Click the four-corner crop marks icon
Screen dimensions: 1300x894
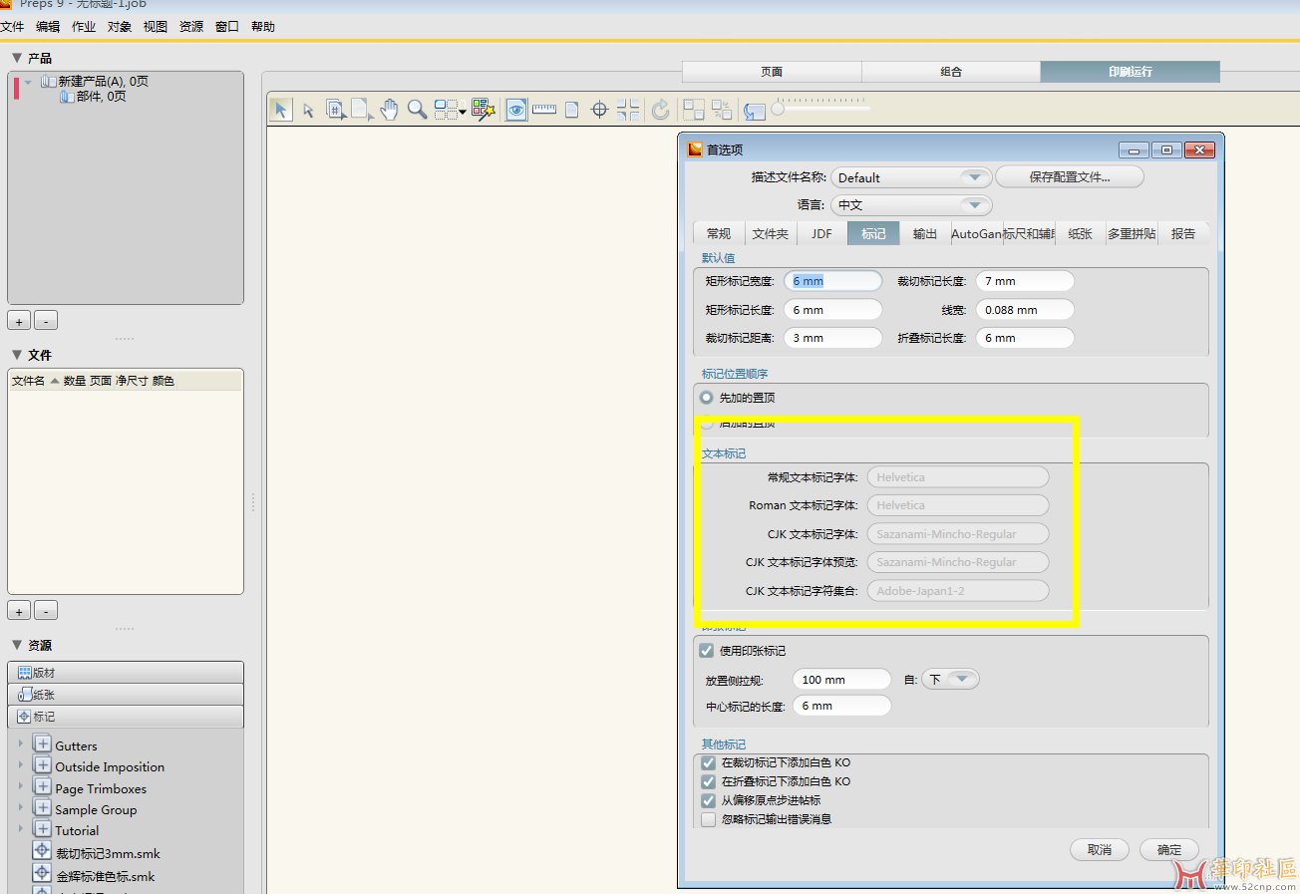point(628,110)
